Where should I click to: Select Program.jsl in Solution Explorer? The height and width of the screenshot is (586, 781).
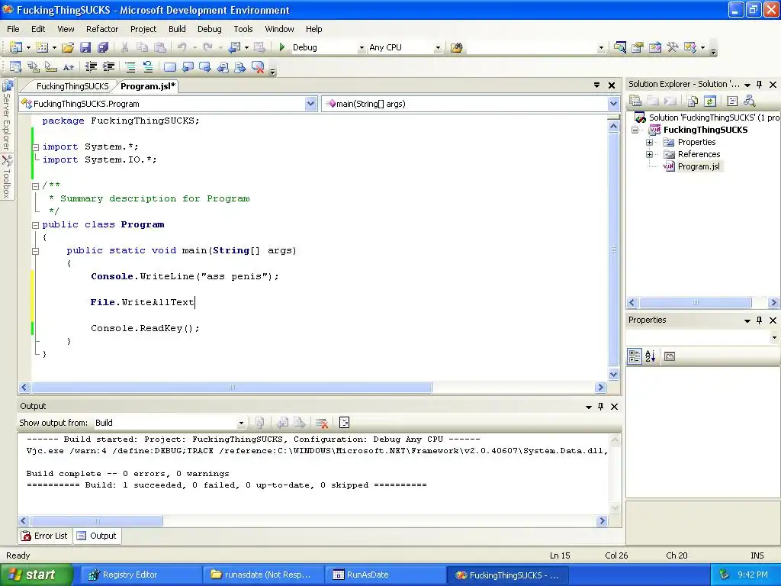[x=699, y=167]
